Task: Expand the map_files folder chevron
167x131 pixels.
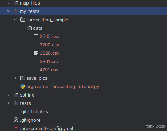Action: click(9, 3)
